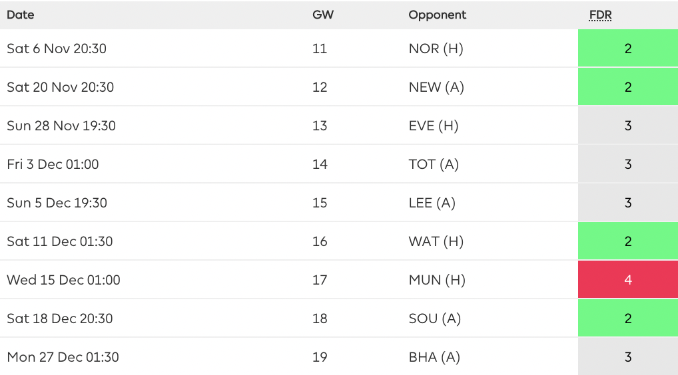The height and width of the screenshot is (375, 678).
Task: Click the FDR column header abbreviation
Action: tap(600, 15)
